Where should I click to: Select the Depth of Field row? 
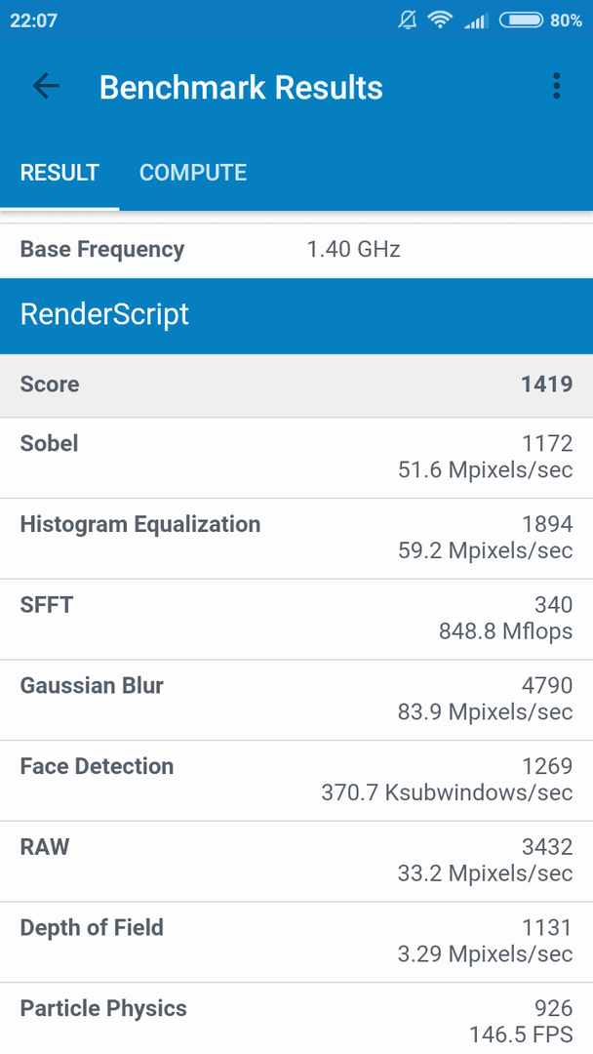point(296,942)
